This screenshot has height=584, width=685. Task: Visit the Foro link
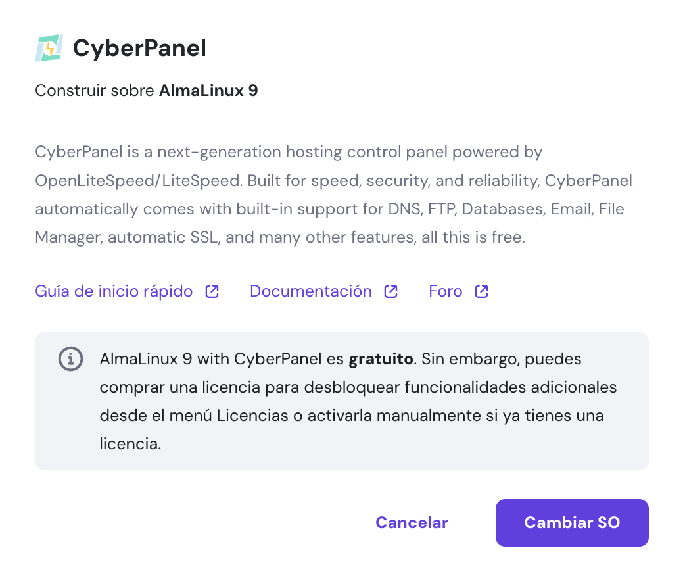(445, 291)
